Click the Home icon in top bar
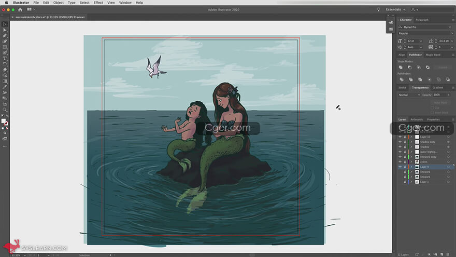 click(20, 10)
